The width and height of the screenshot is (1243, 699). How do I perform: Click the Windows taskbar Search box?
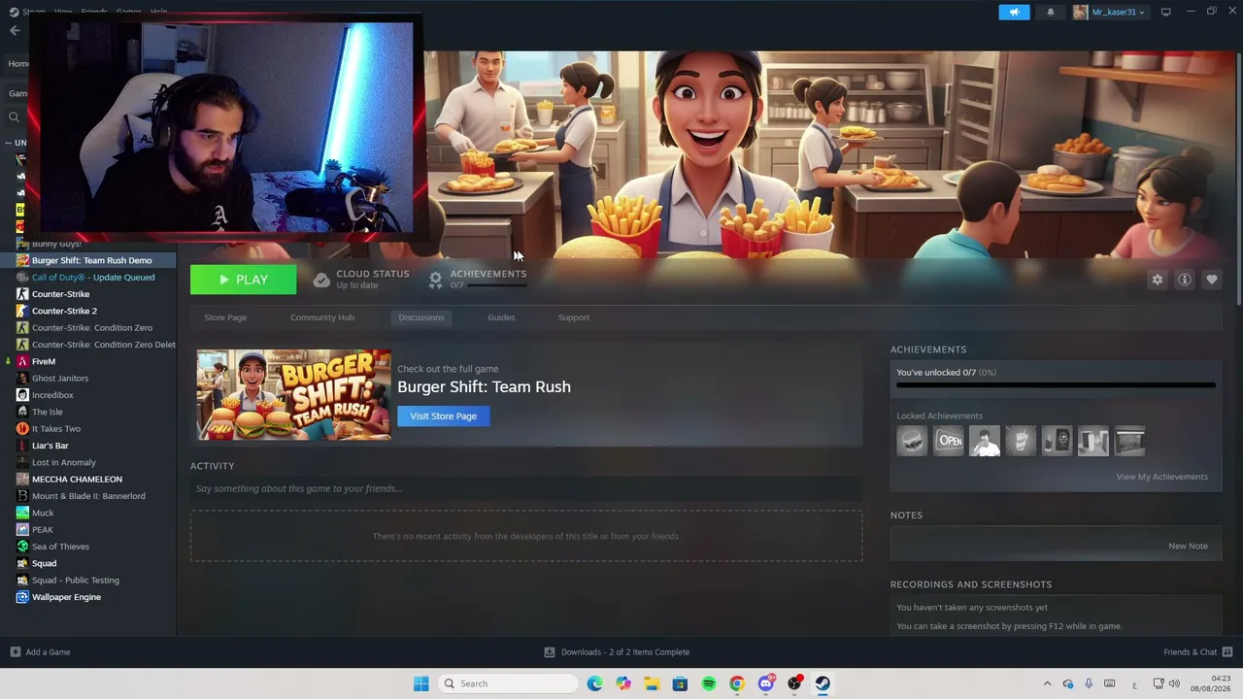[509, 683]
